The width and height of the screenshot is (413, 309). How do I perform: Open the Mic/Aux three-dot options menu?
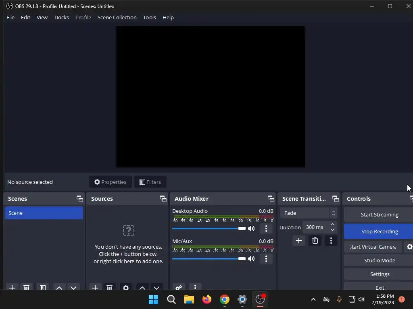click(266, 259)
